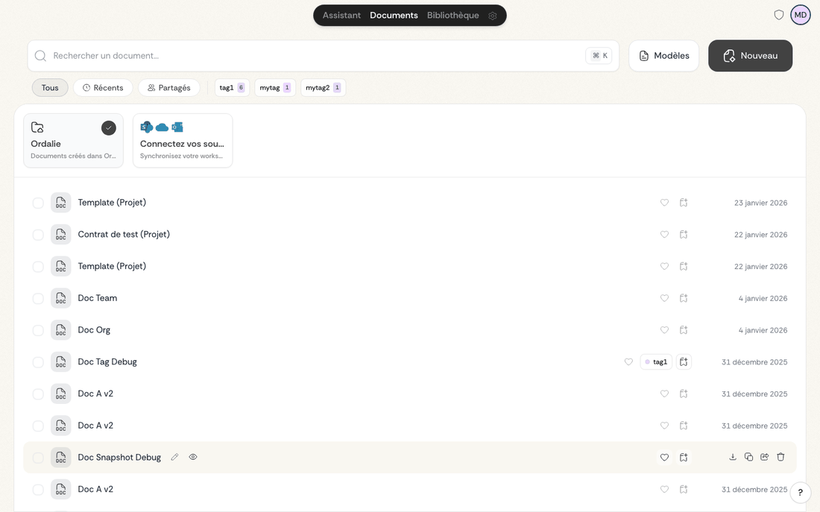Favorite the Contrat de test (Projet) document

(x=664, y=235)
